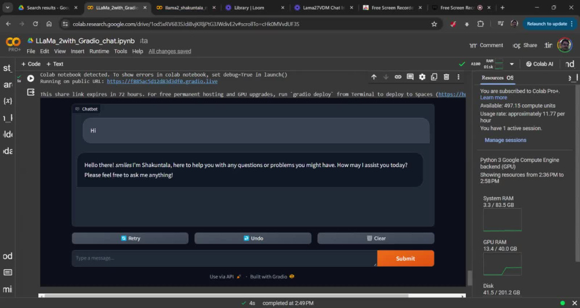Open cell settings with the gear icon
The width and height of the screenshot is (580, 308).
point(422,77)
